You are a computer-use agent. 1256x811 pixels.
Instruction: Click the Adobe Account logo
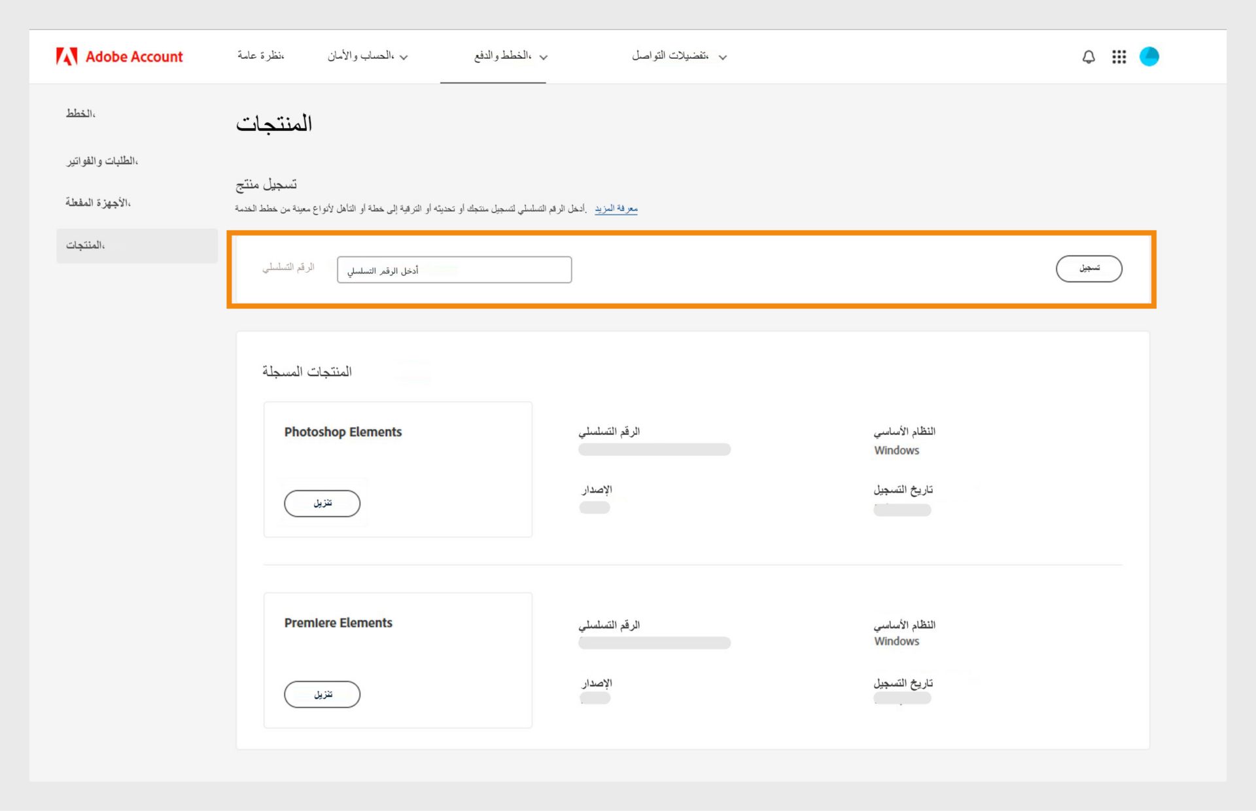119,56
